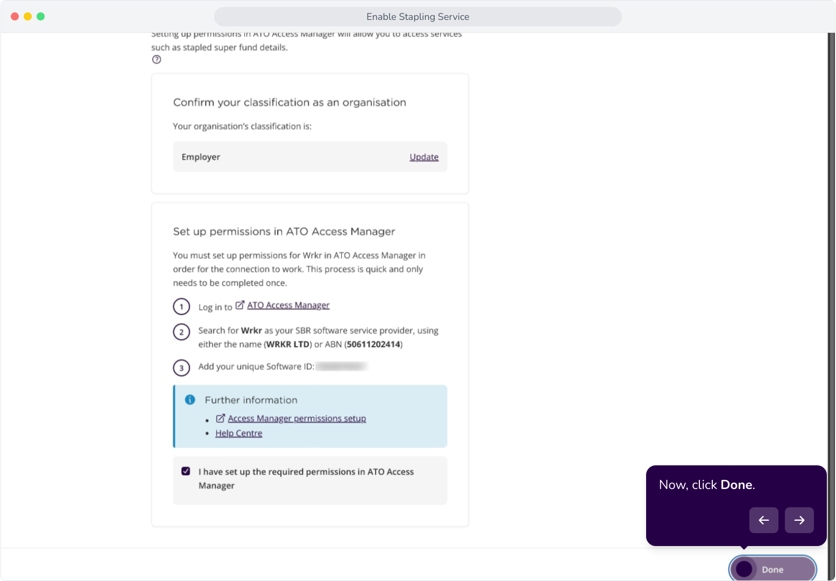Click the Employer classification field
This screenshot has width=836, height=581.
tap(310, 157)
